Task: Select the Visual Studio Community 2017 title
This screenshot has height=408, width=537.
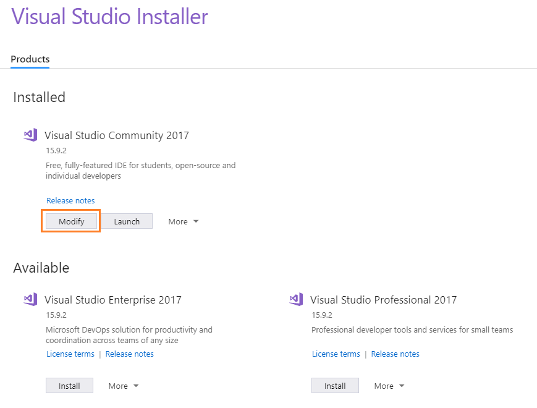Action: pos(117,135)
